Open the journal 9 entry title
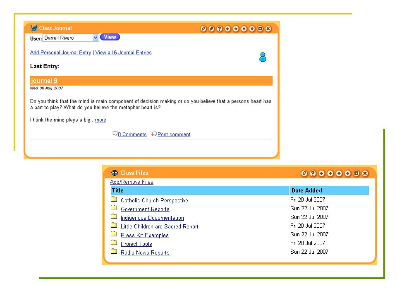 point(44,81)
